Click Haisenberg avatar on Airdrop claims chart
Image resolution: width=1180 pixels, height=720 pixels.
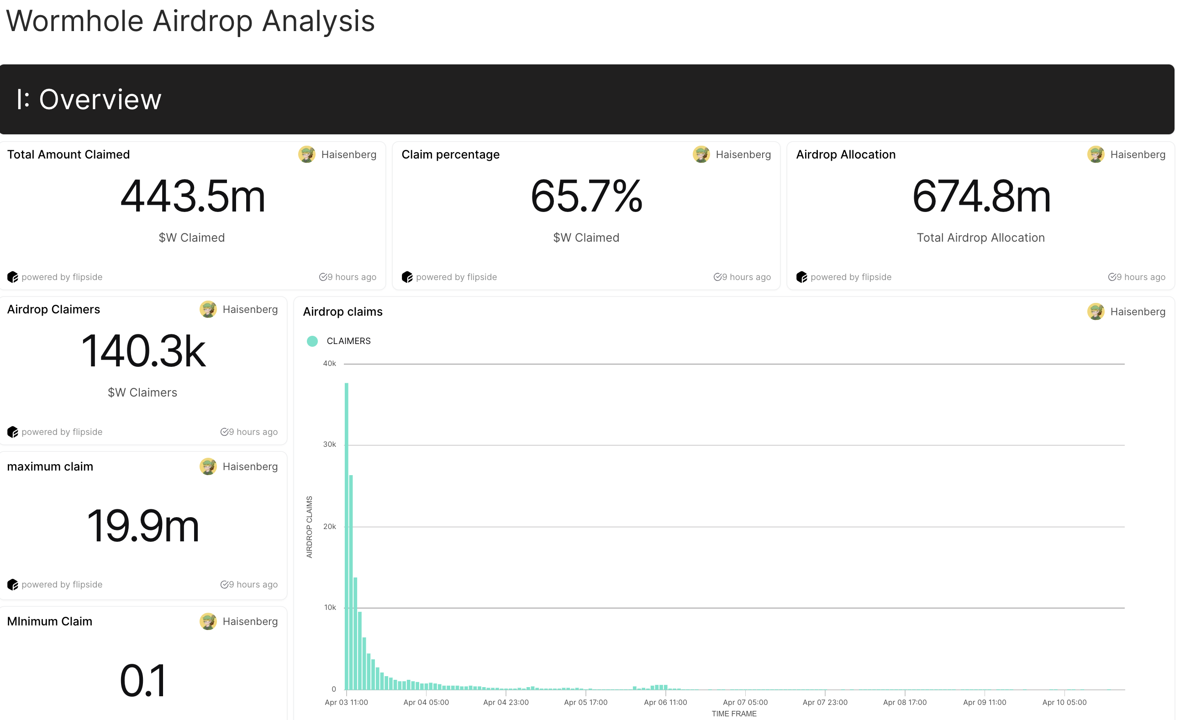pyautogui.click(x=1096, y=312)
